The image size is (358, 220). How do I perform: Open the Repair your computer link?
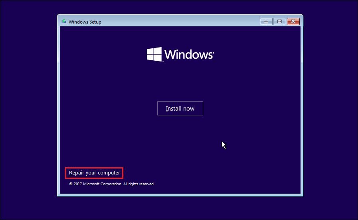pyautogui.click(x=94, y=173)
